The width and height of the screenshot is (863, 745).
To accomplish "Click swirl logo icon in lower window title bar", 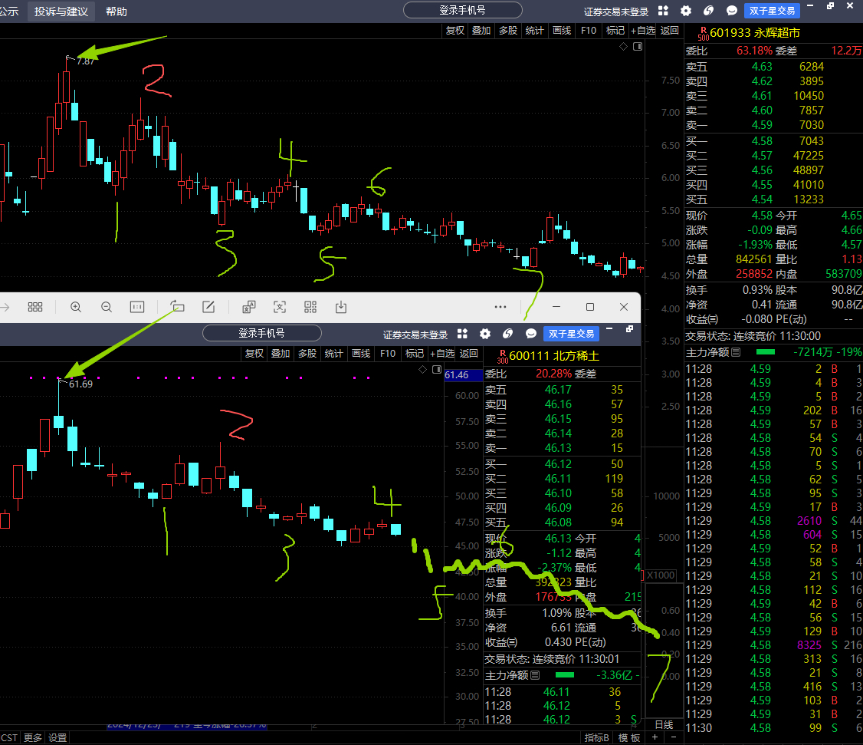I will tap(508, 334).
